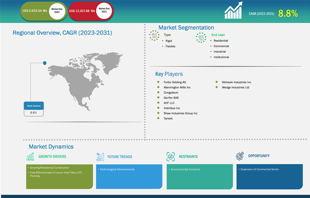Click the End User segment heading
This screenshot has width=310, height=198.
(x=218, y=35)
